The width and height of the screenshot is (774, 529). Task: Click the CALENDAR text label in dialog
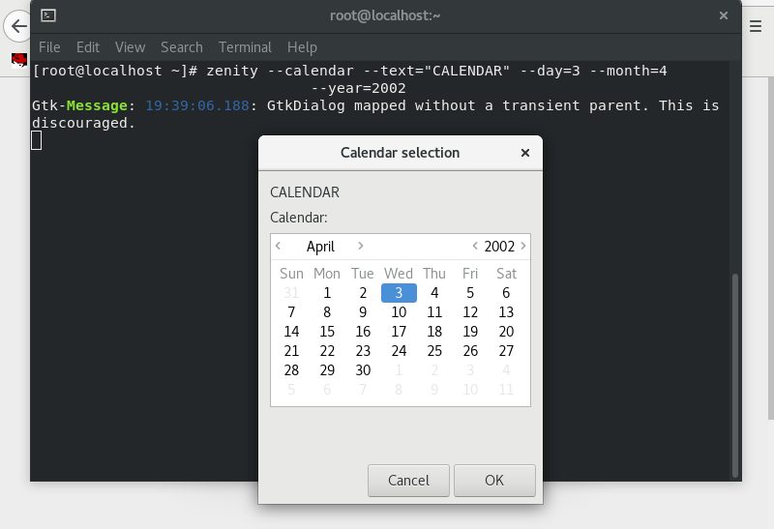pos(305,191)
